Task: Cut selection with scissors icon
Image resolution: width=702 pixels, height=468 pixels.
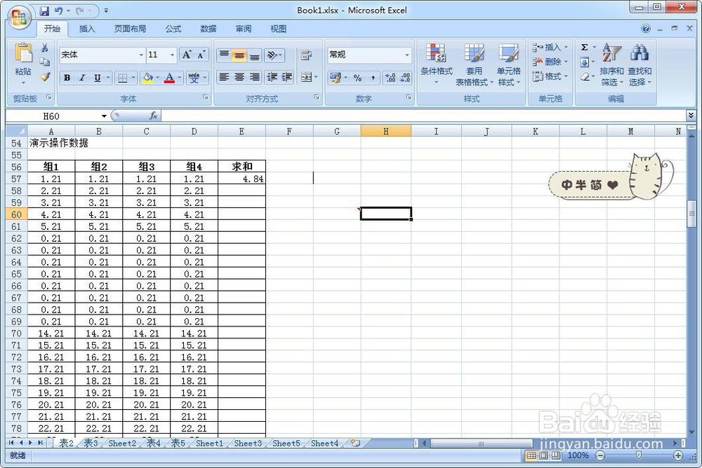Action: pos(44,48)
